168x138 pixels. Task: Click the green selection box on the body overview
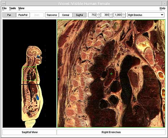point(30,74)
